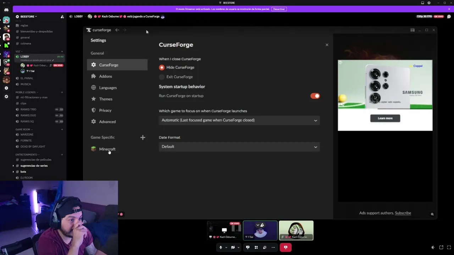The image size is (454, 255).
Task: Open more options ellipsis in call controls
Action: point(273,247)
